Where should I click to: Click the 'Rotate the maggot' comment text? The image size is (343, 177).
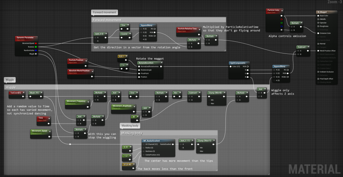[150, 59]
